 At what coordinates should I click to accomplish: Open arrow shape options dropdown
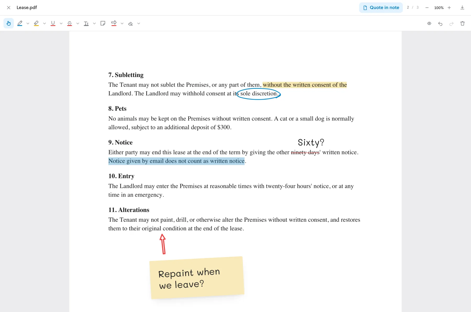point(122,24)
